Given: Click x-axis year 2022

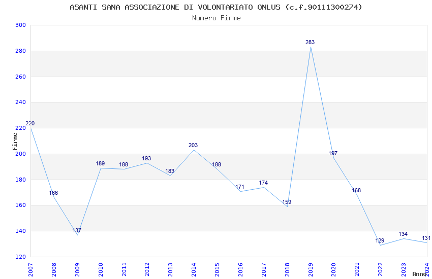Looking at the screenshot, I should [x=380, y=270].
